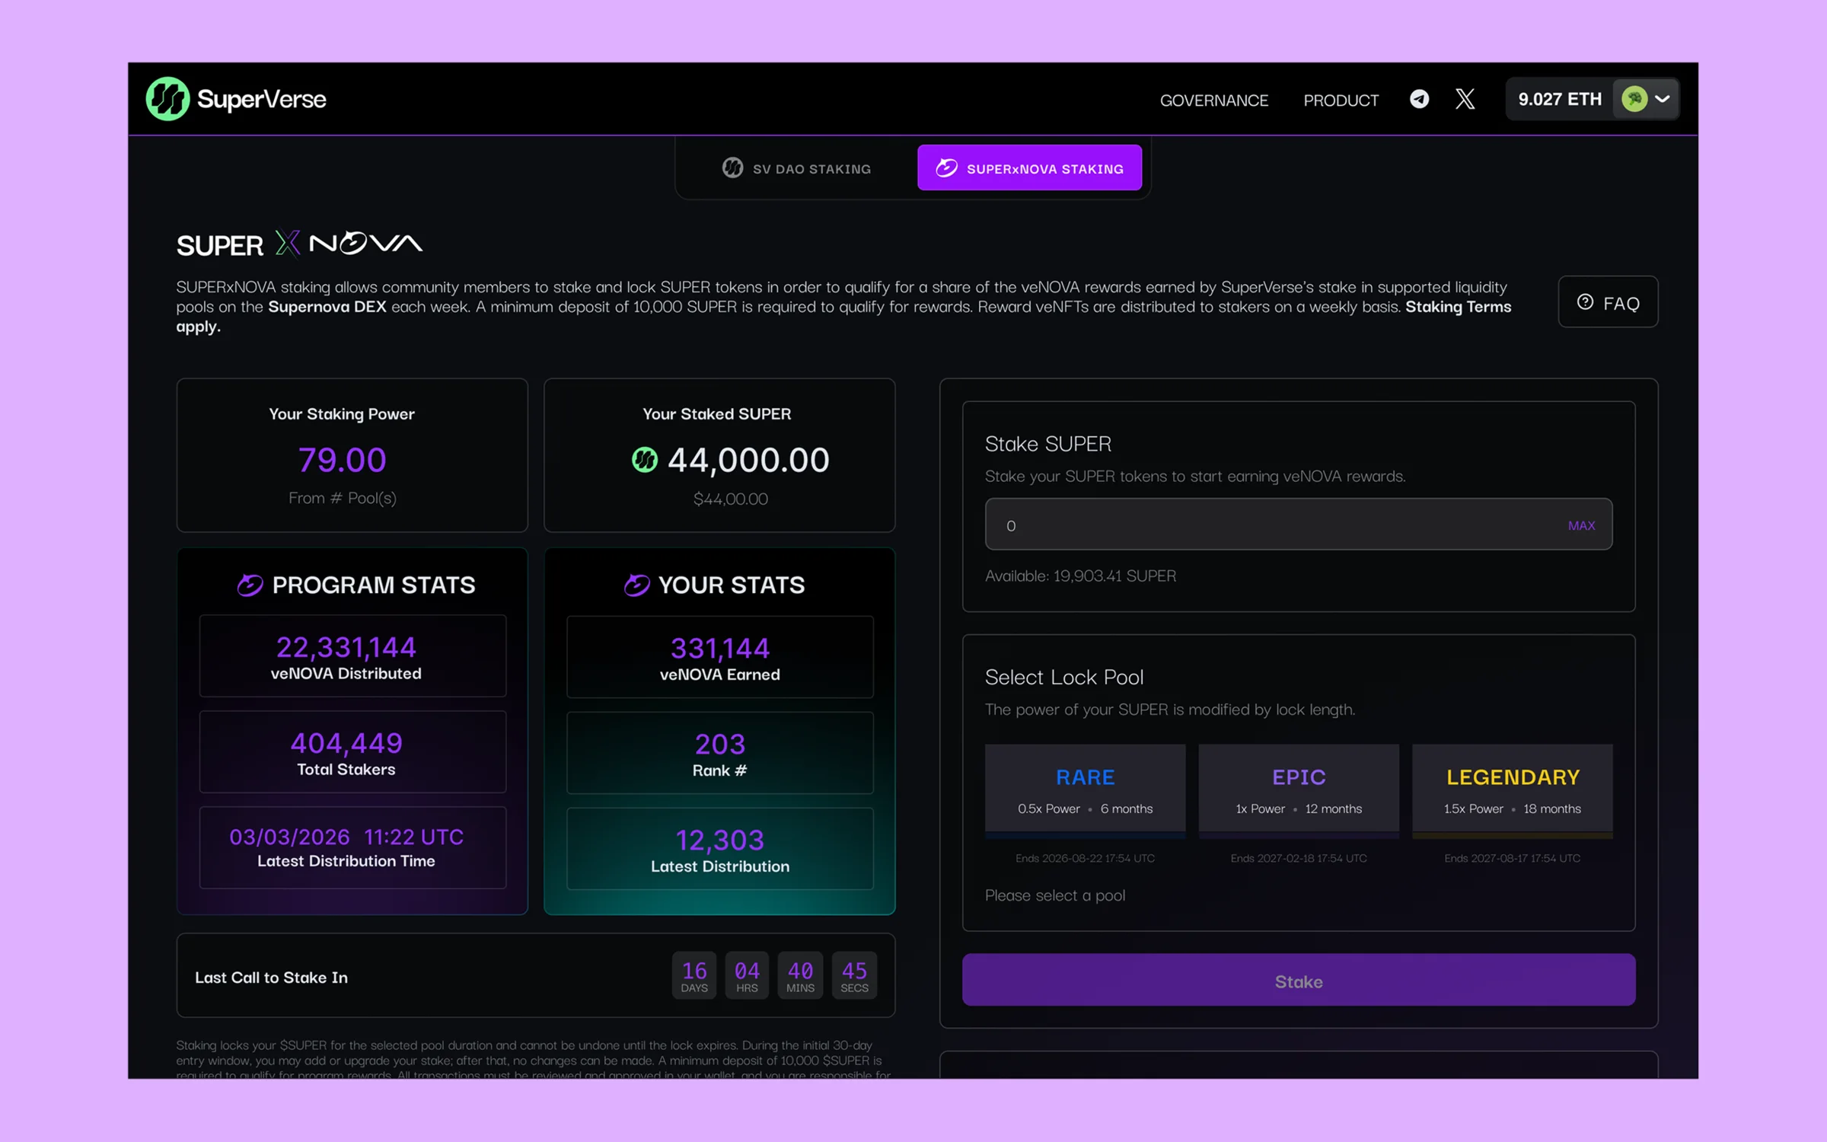
Task: Click MAX in the stake amount field
Action: click(x=1581, y=525)
